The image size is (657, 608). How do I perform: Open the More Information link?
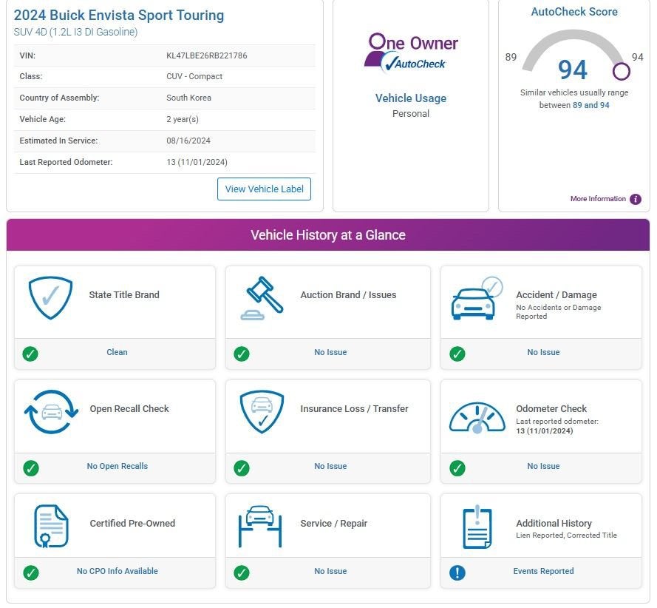598,199
